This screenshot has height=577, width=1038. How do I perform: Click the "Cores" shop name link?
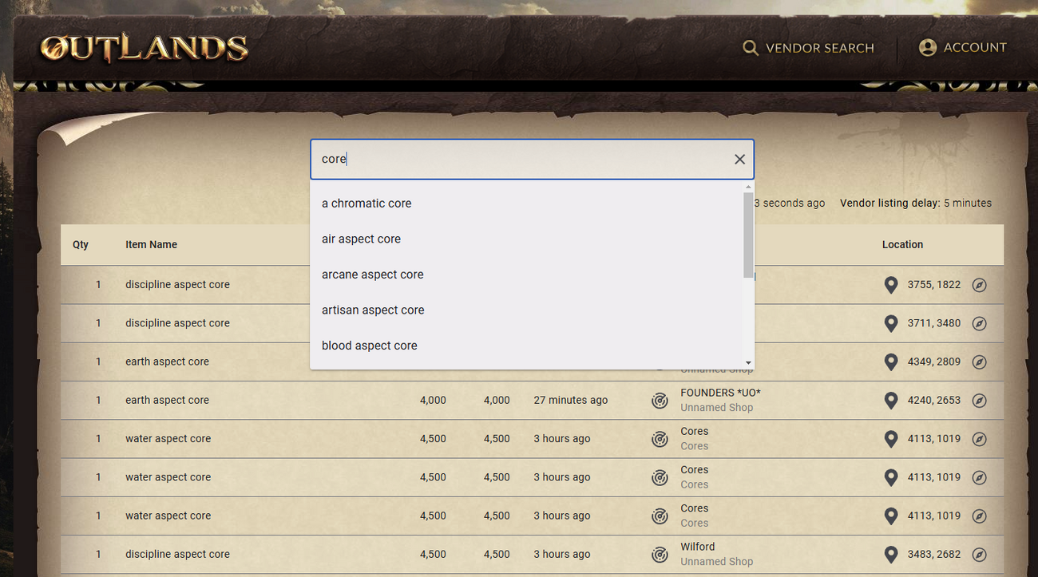pyautogui.click(x=694, y=431)
